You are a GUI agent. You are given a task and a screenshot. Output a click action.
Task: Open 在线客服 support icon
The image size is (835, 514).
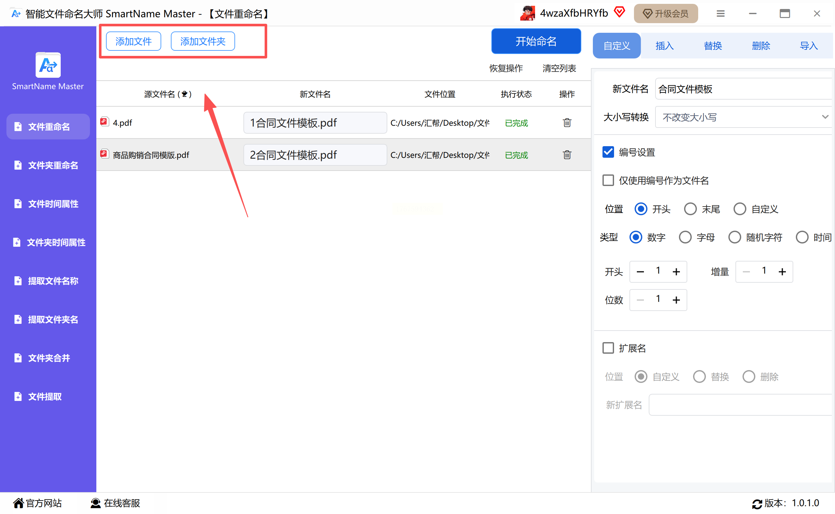click(x=95, y=503)
